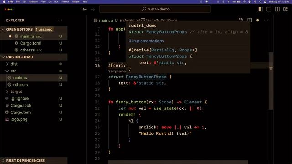The image size is (292, 164).
Task: Open main.rs under src folder
Action: click(33, 78)
